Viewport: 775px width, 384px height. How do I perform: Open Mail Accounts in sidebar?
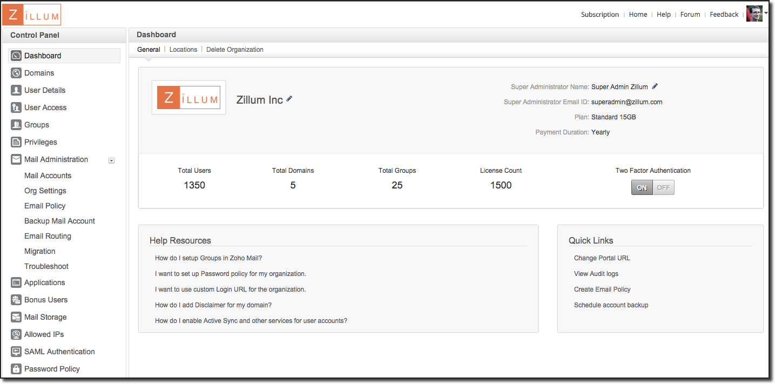point(48,176)
